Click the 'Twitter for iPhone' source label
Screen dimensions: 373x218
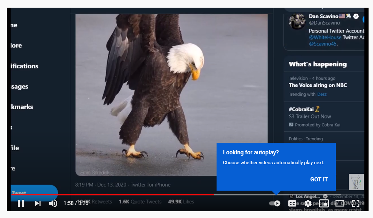pos(151,185)
